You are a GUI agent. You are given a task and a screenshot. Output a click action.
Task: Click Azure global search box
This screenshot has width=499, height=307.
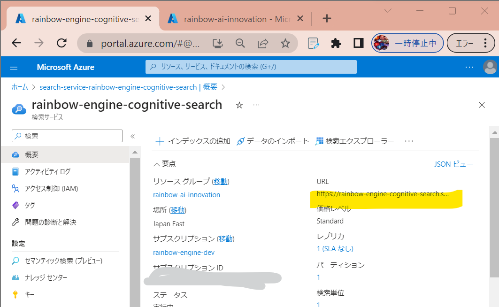[251, 67]
